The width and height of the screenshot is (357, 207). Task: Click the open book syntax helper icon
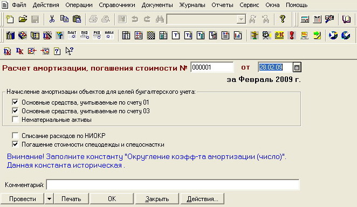pos(346,19)
